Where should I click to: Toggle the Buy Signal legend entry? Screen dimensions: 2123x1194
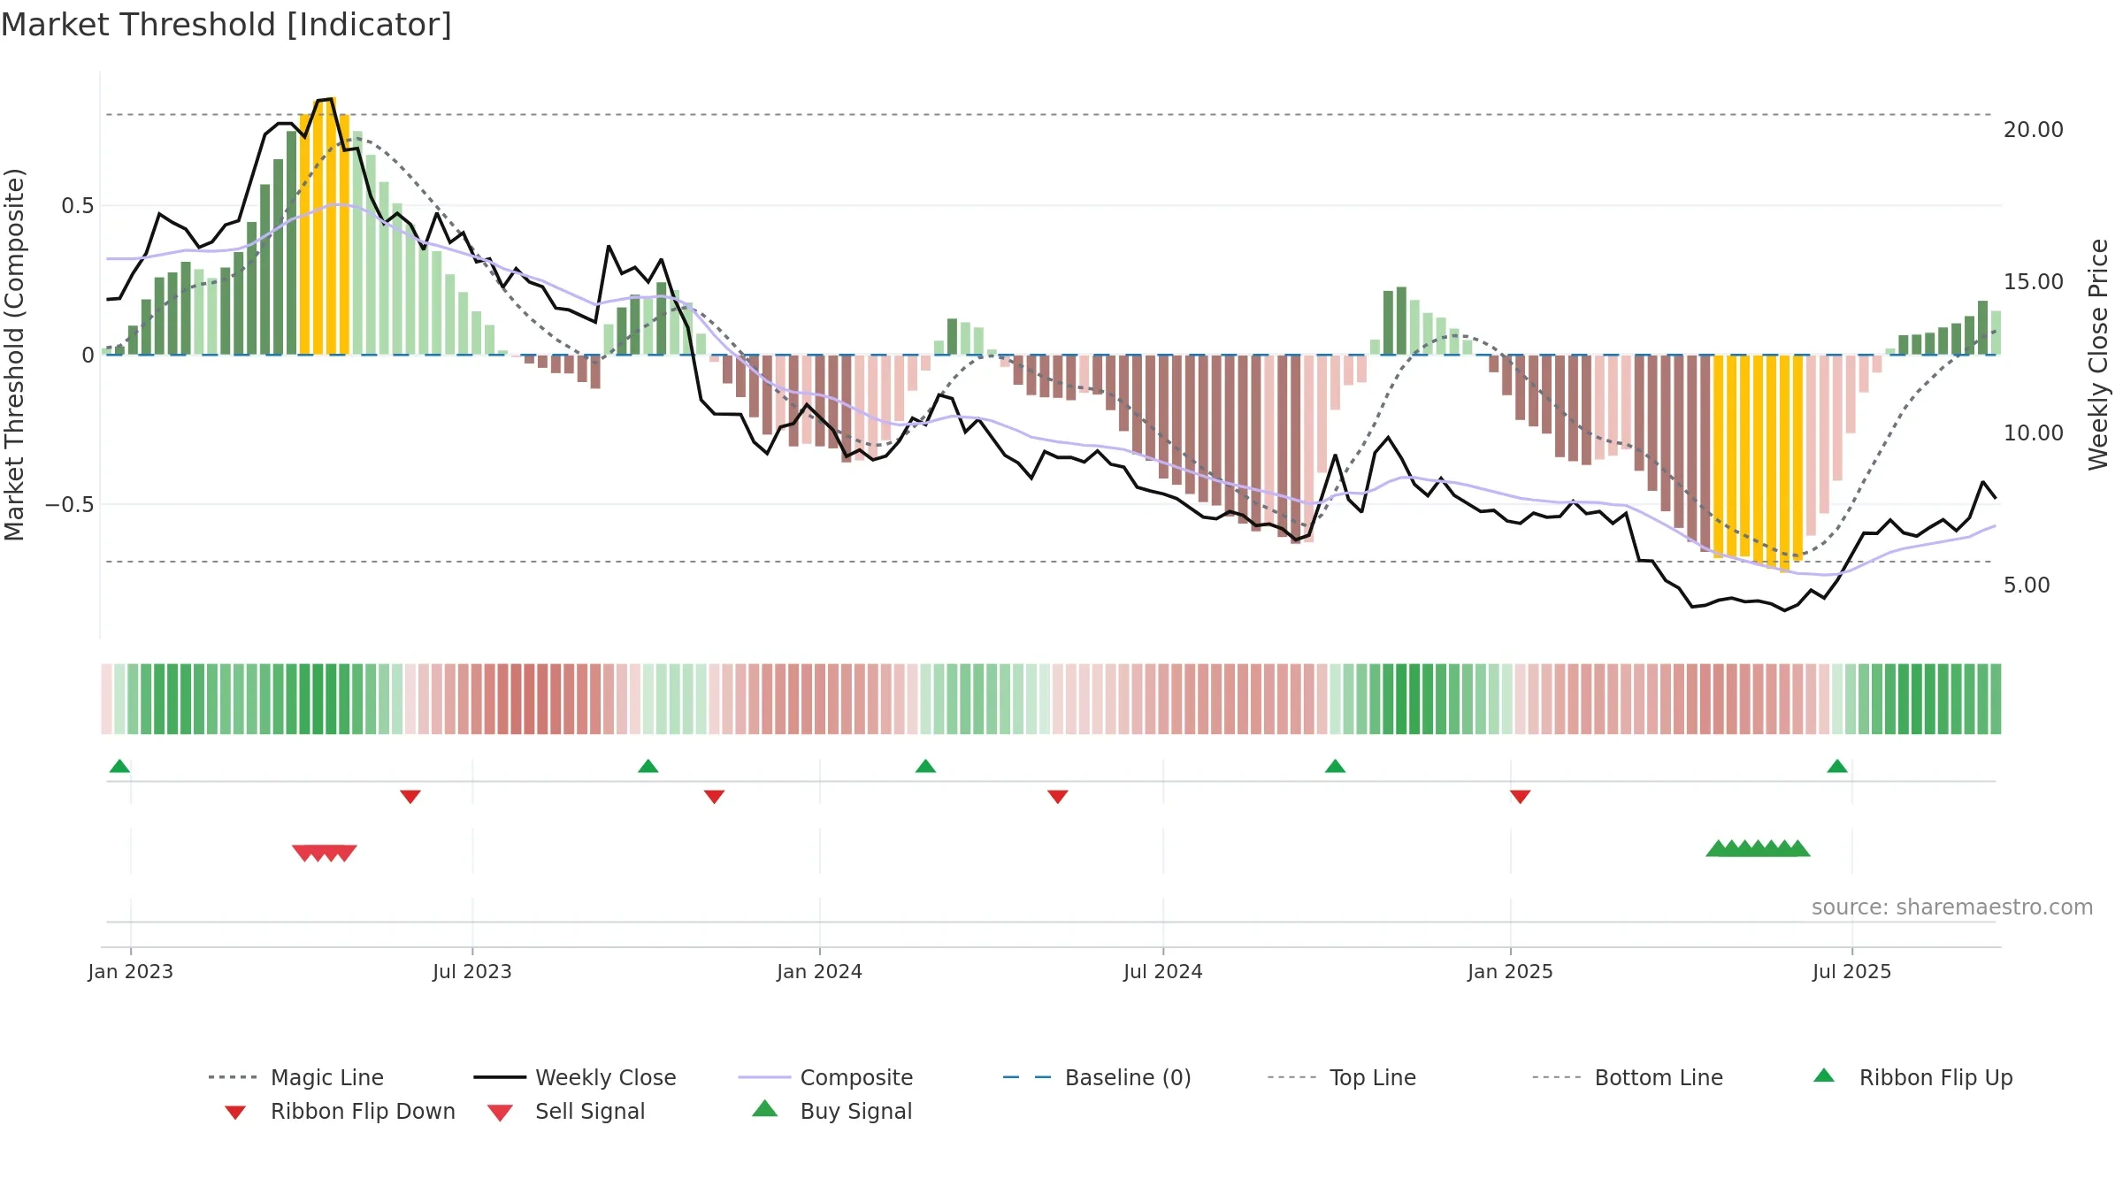tap(832, 1112)
